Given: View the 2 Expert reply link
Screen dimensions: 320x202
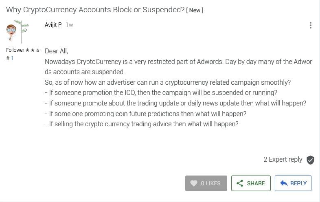Looking at the screenshot, I should [283, 159].
